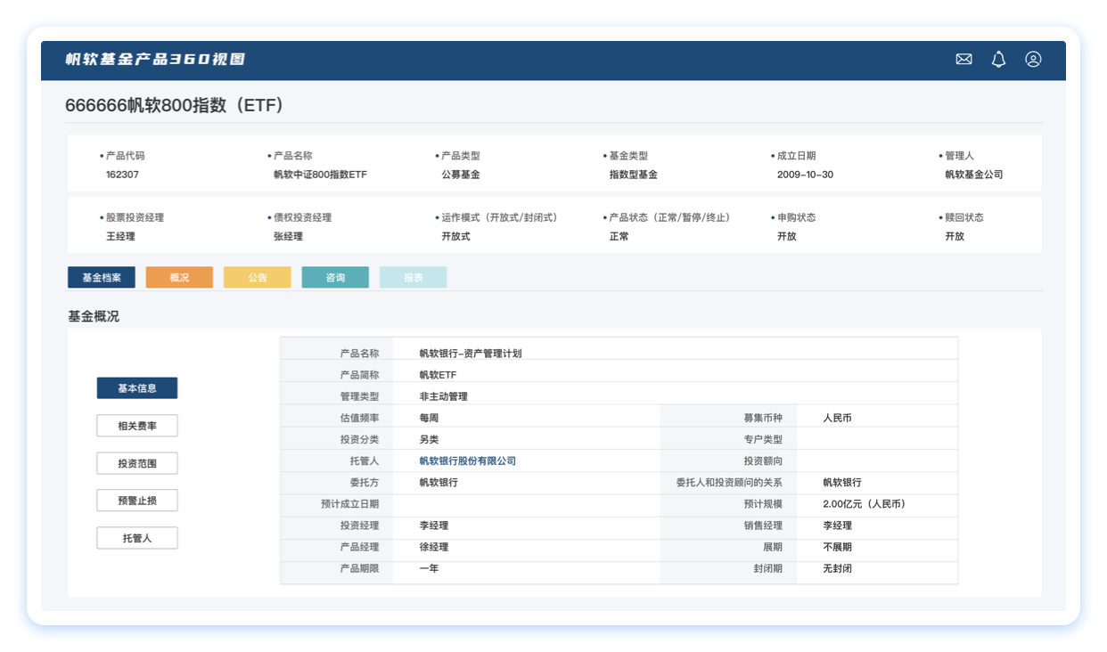Image resolution: width=1107 pixels, height=652 pixels.
Task: Open the yellow 公告 tab
Action: pyautogui.click(x=257, y=278)
